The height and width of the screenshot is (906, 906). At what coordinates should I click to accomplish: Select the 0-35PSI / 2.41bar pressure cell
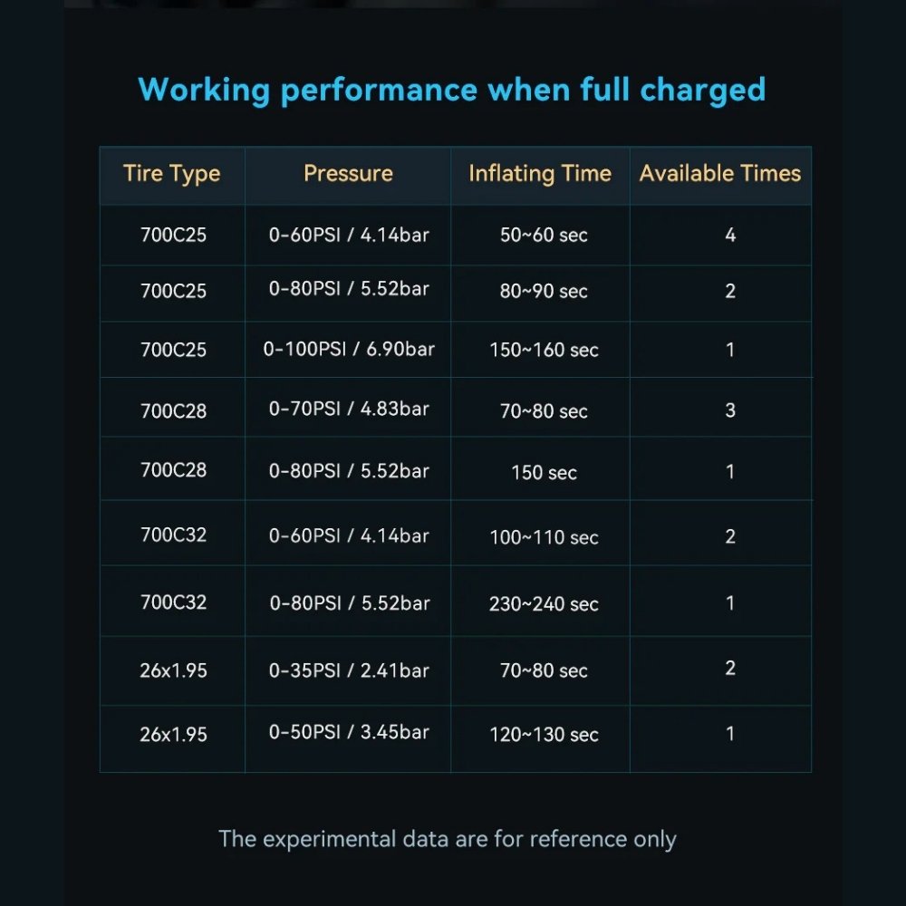[x=349, y=670]
